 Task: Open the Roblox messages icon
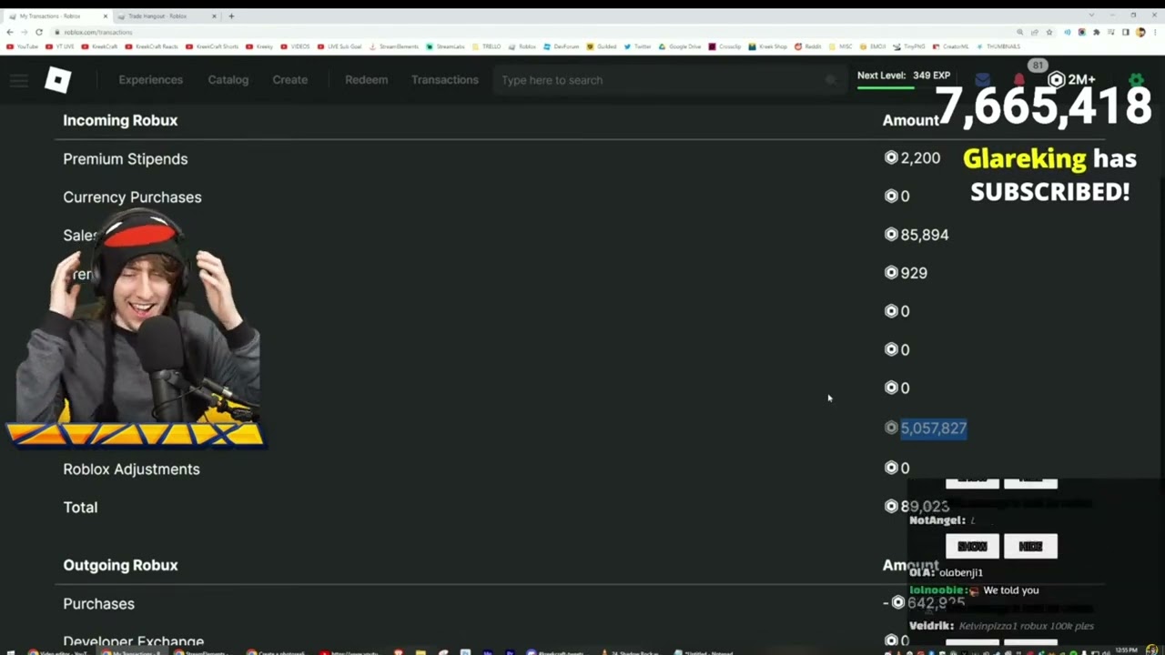coord(982,80)
